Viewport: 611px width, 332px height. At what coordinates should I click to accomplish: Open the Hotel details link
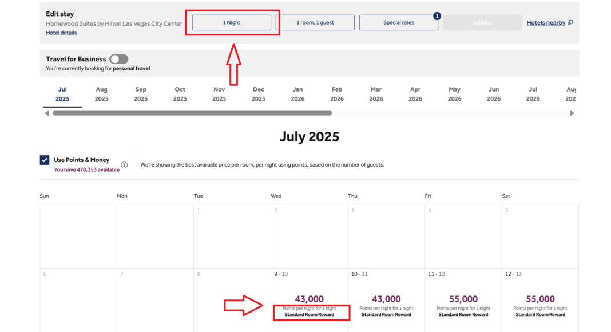61,33
